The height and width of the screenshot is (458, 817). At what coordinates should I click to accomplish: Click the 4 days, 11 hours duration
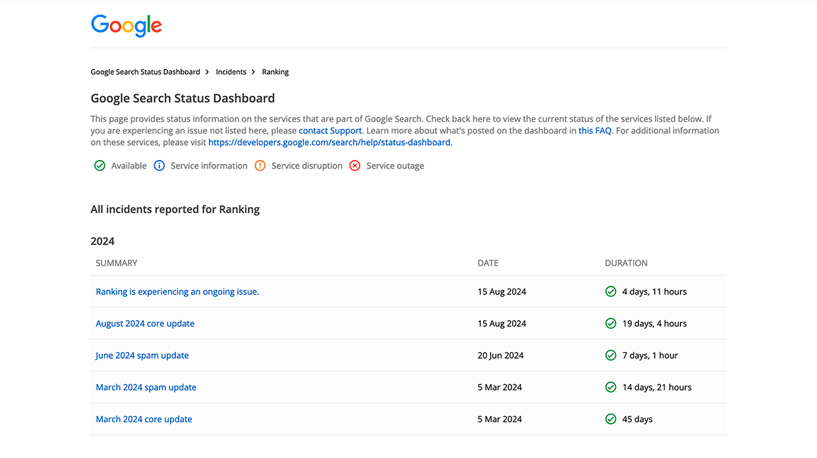654,292
